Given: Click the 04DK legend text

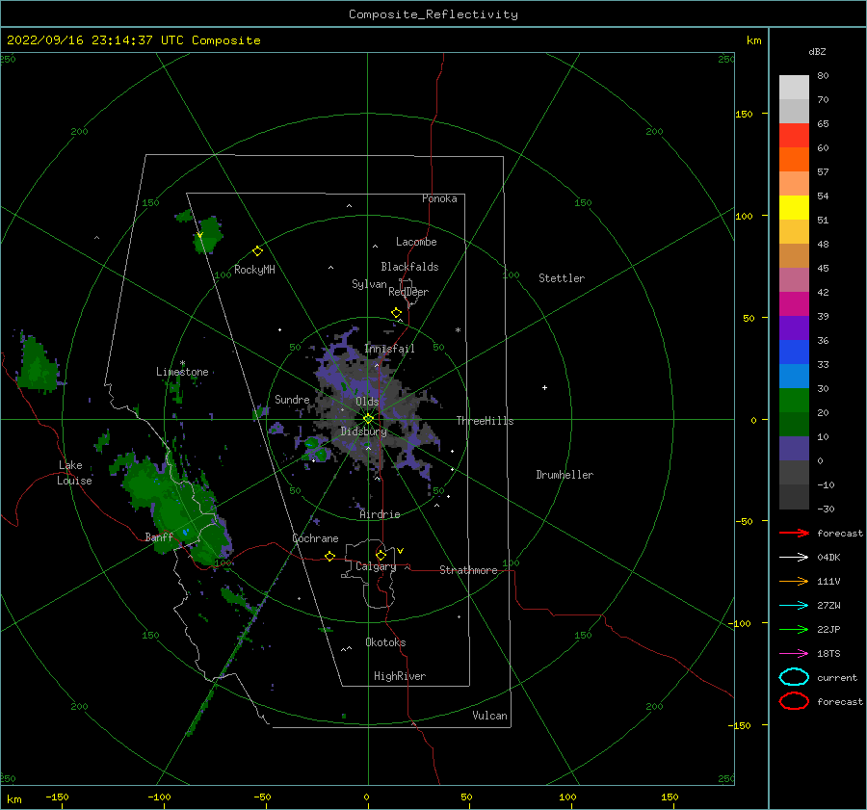Looking at the screenshot, I should (828, 558).
